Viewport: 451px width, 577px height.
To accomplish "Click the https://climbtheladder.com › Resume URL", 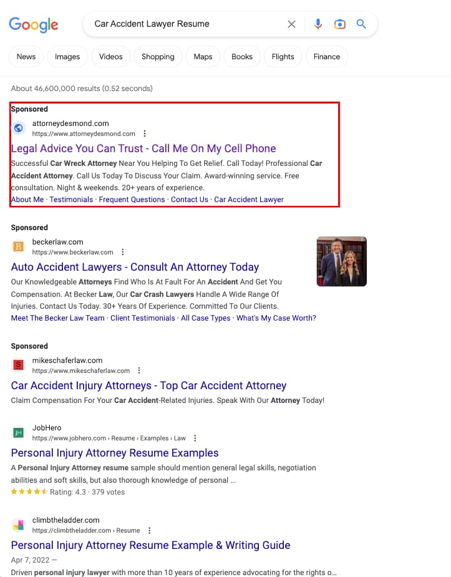I will 86,530.
